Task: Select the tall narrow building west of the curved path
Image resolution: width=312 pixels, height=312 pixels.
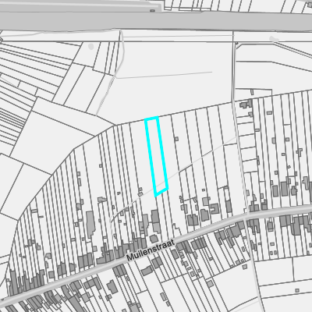Action: 90,224
